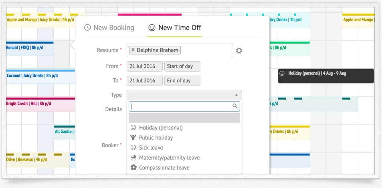Click smiley icon on black Holiday tooltip bar

(x=282, y=73)
